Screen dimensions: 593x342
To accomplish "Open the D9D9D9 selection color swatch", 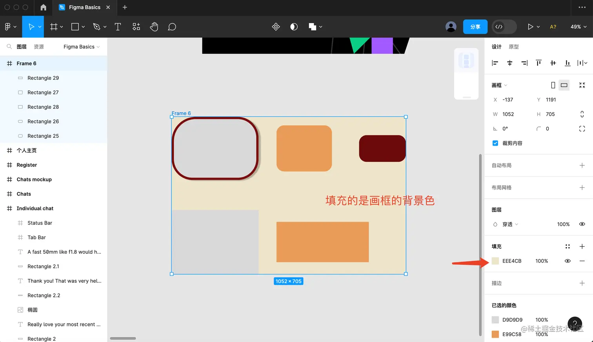I will point(495,320).
